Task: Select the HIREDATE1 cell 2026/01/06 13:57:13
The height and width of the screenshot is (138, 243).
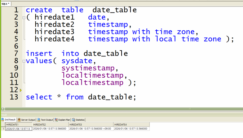Action: (19, 129)
